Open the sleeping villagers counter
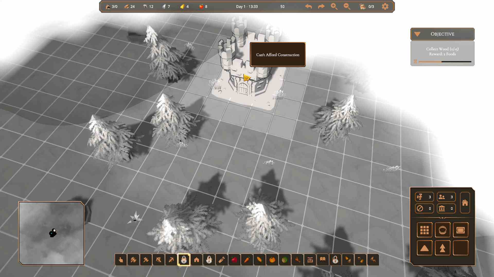This screenshot has width=494, height=277. click(x=424, y=197)
